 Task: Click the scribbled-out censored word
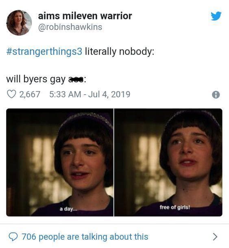click(76, 80)
